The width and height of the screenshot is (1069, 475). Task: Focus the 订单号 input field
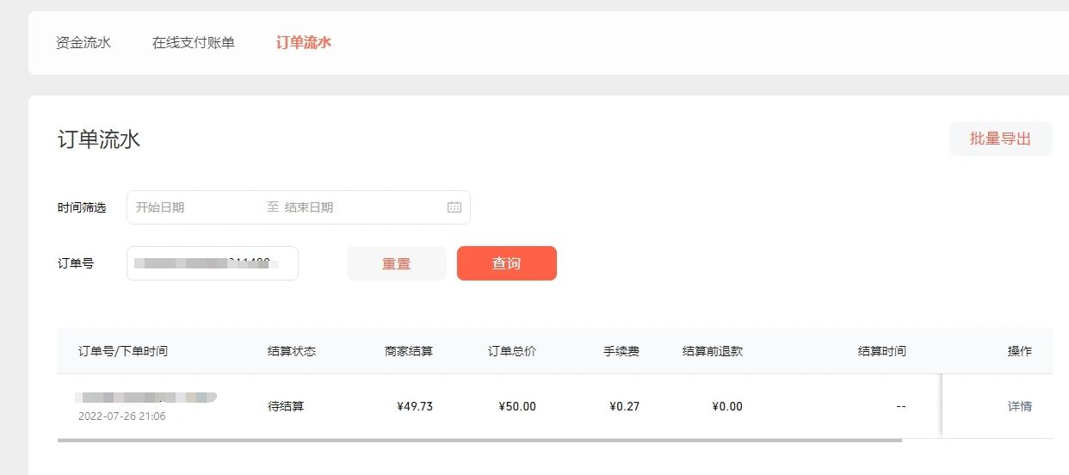(213, 263)
